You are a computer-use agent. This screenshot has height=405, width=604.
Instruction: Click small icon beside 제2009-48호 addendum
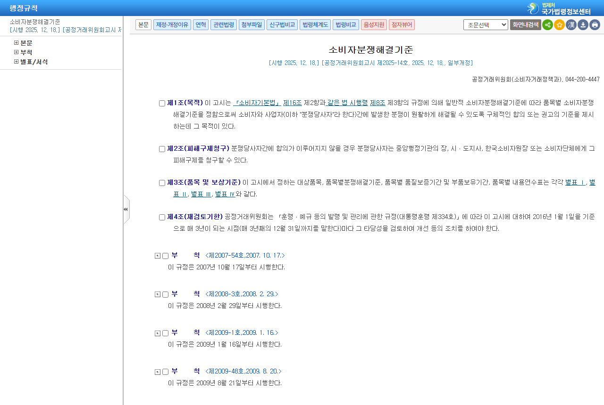(158, 372)
